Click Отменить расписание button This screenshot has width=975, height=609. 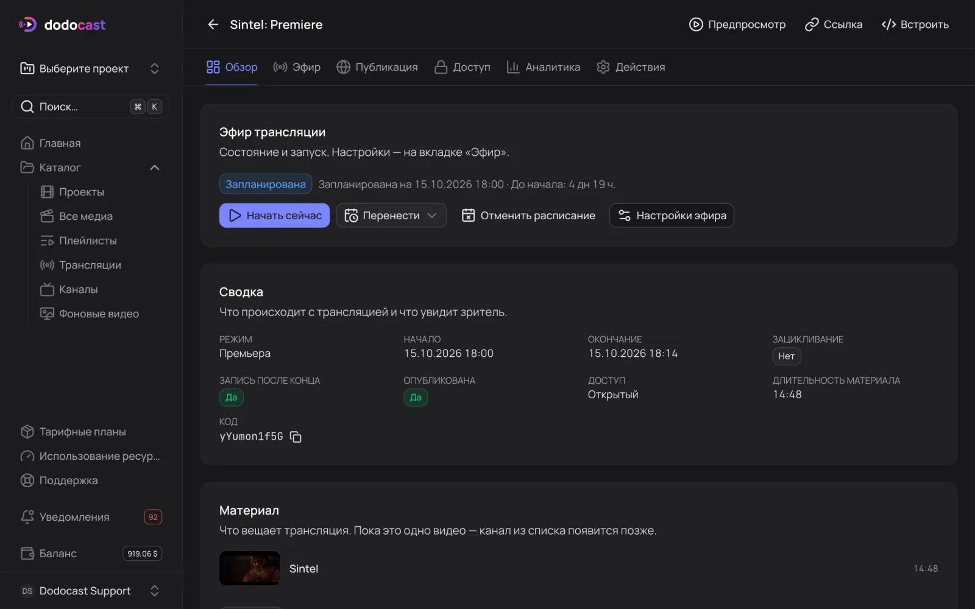(528, 216)
